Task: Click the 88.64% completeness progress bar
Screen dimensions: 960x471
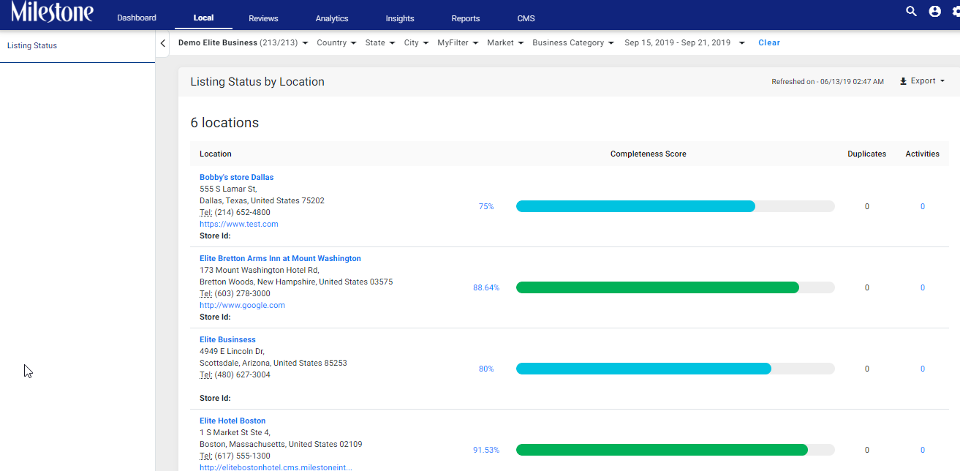Action: [x=675, y=287]
